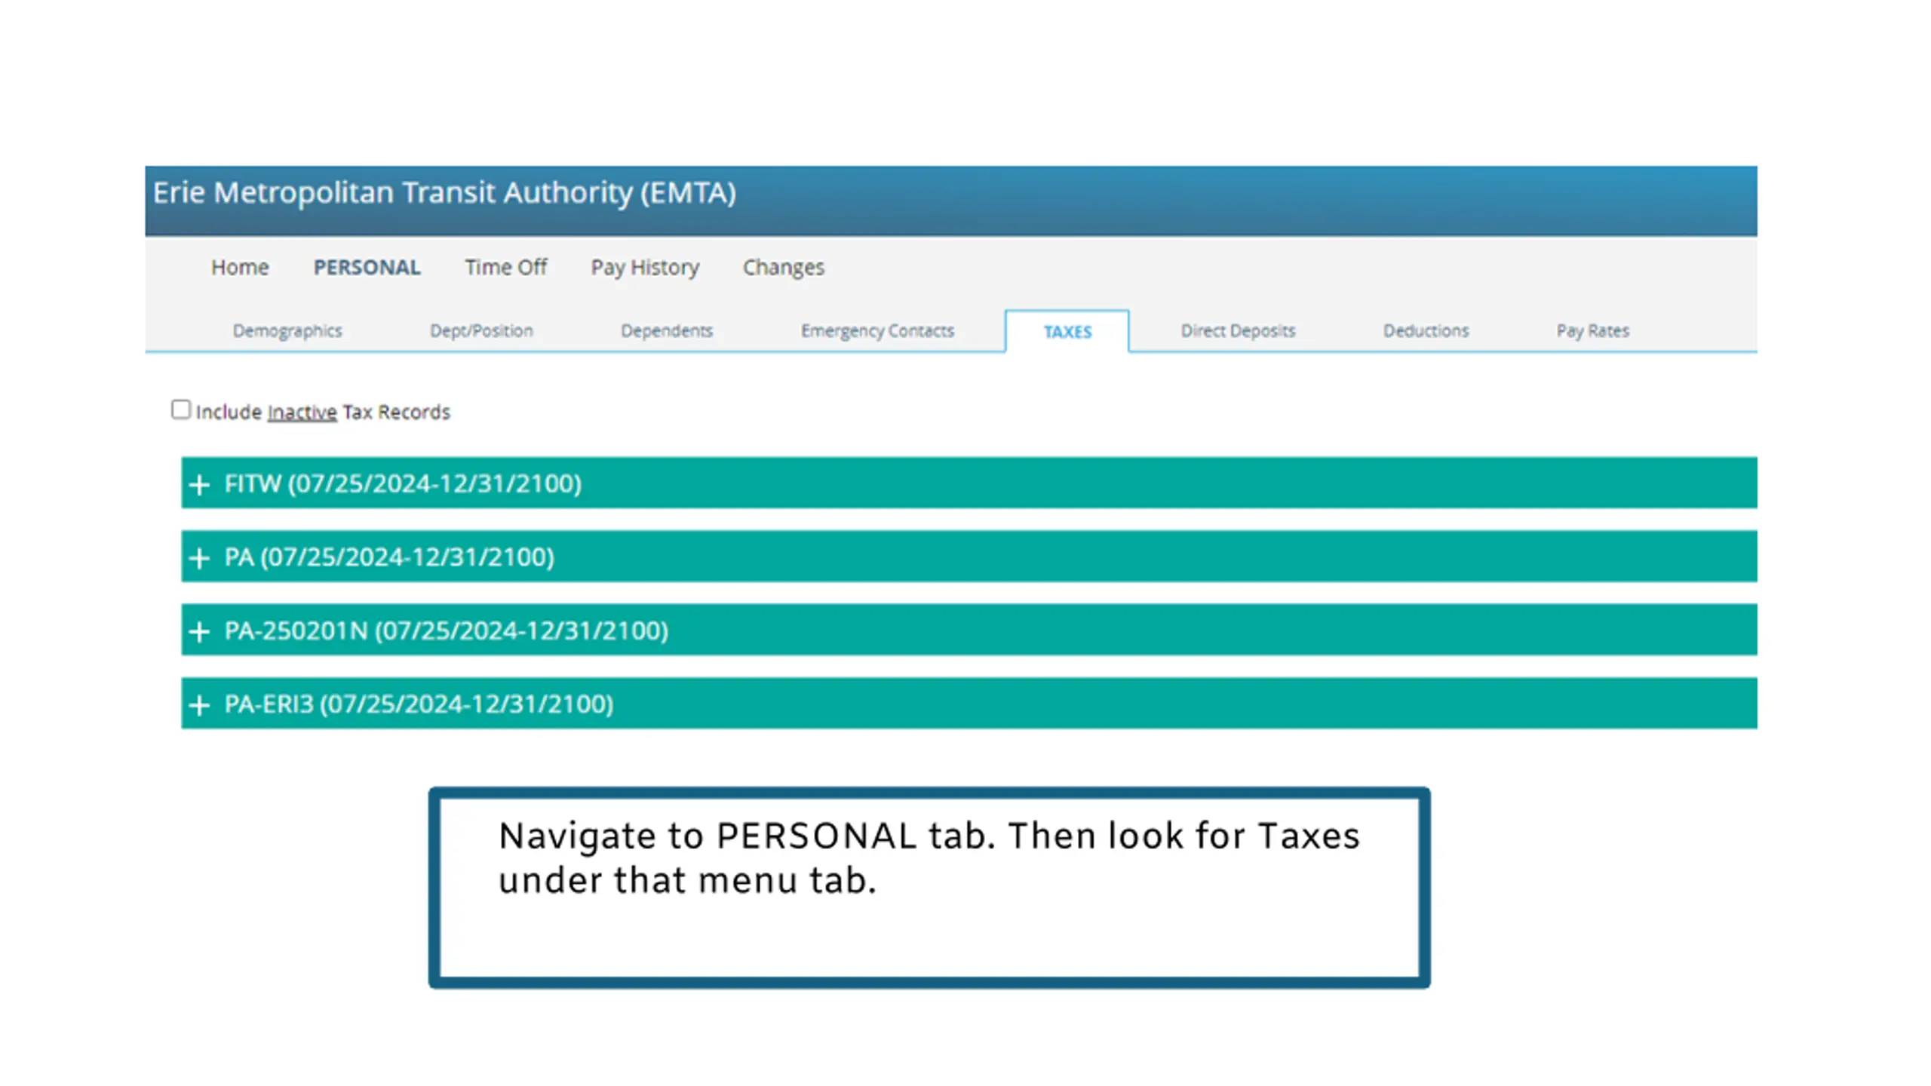This screenshot has height=1086, width=1931.
Task: View the Dependents sub-tab
Action: click(667, 330)
